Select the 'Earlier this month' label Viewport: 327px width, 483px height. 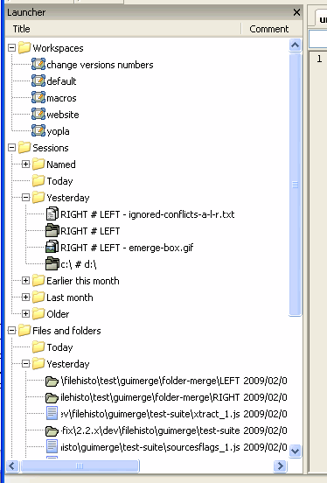coord(83,281)
